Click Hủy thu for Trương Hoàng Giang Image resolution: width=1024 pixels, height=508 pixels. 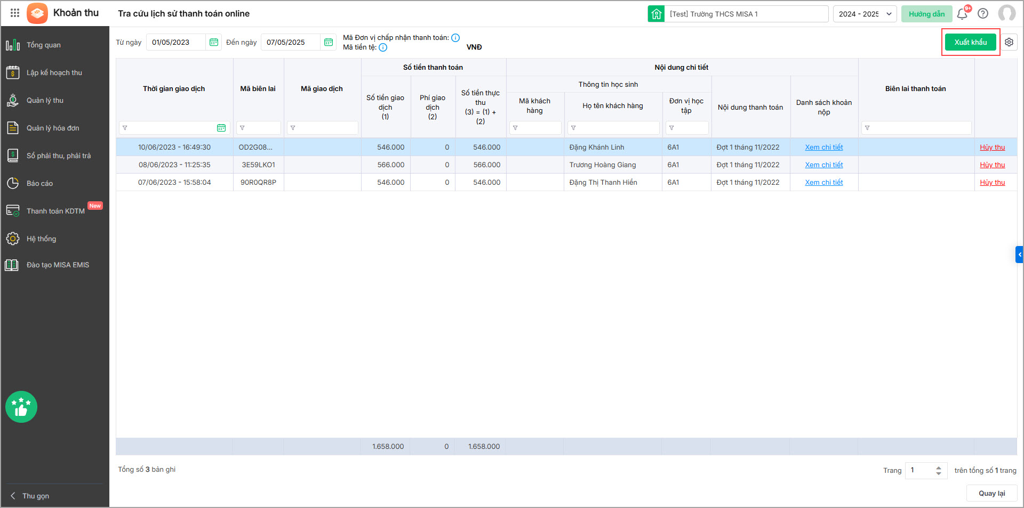tap(992, 165)
